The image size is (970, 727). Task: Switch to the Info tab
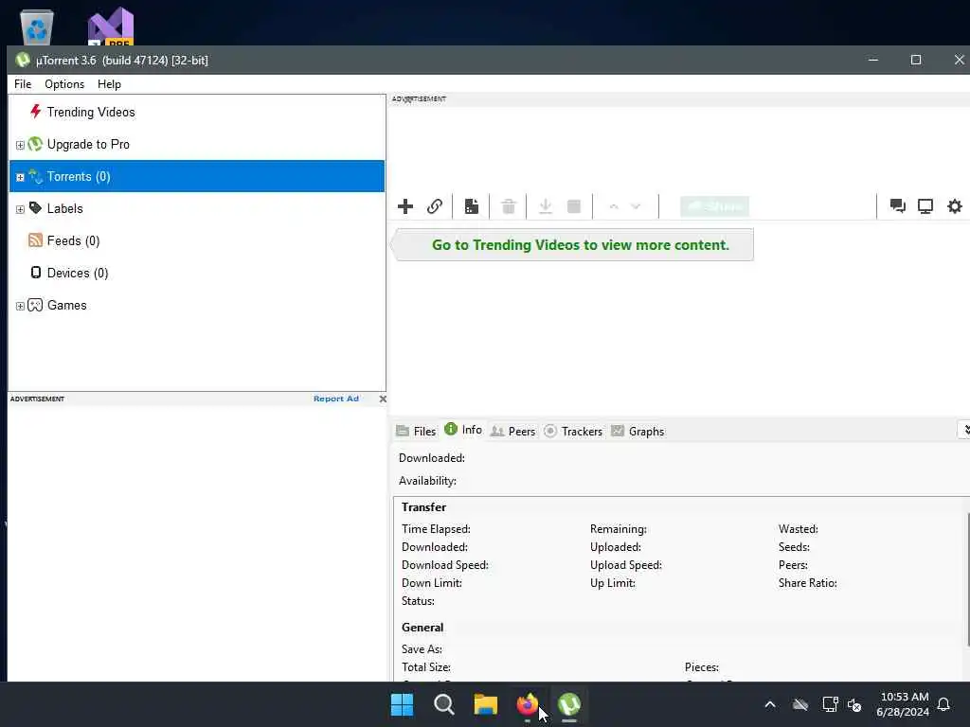click(463, 430)
